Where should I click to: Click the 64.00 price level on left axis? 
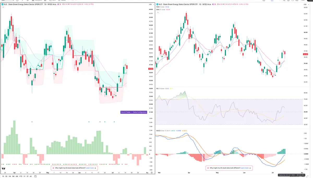(x=151, y=9)
